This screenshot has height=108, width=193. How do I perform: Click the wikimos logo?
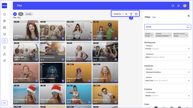(x=4, y=6)
